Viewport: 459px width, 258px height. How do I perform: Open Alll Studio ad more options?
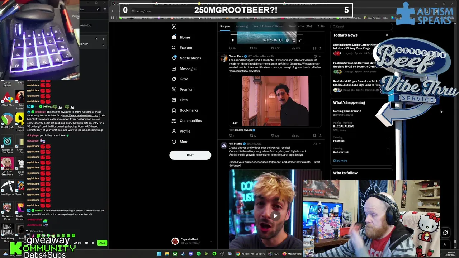tap(320, 144)
